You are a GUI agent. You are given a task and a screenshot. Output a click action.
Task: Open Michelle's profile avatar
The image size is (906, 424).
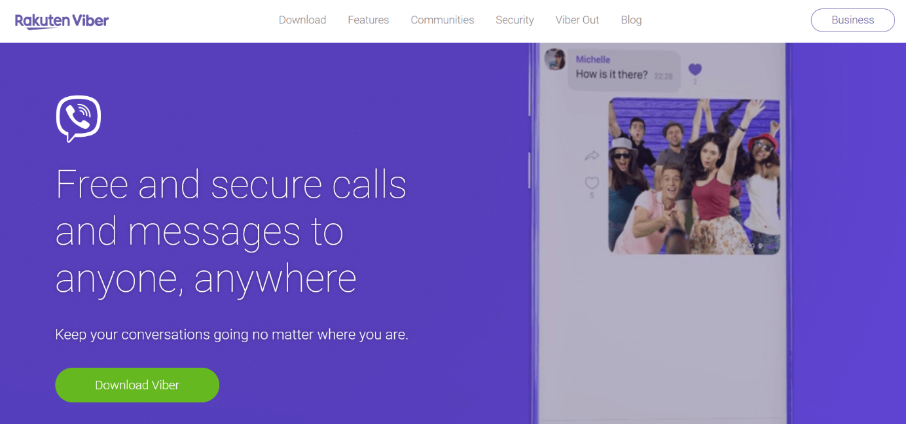click(555, 60)
